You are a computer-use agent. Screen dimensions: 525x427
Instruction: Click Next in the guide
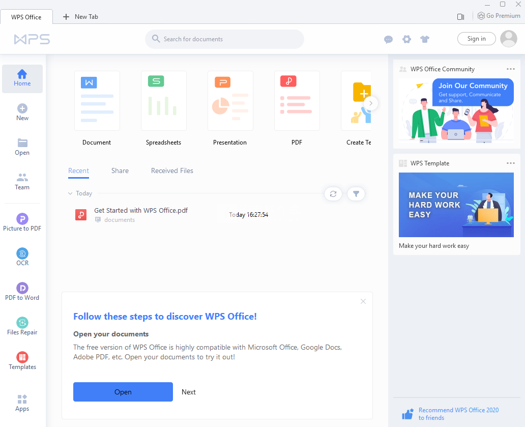189,392
